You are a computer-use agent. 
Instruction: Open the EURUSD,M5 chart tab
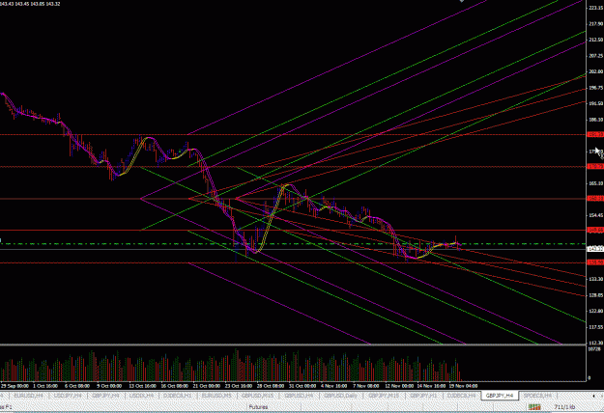216,396
